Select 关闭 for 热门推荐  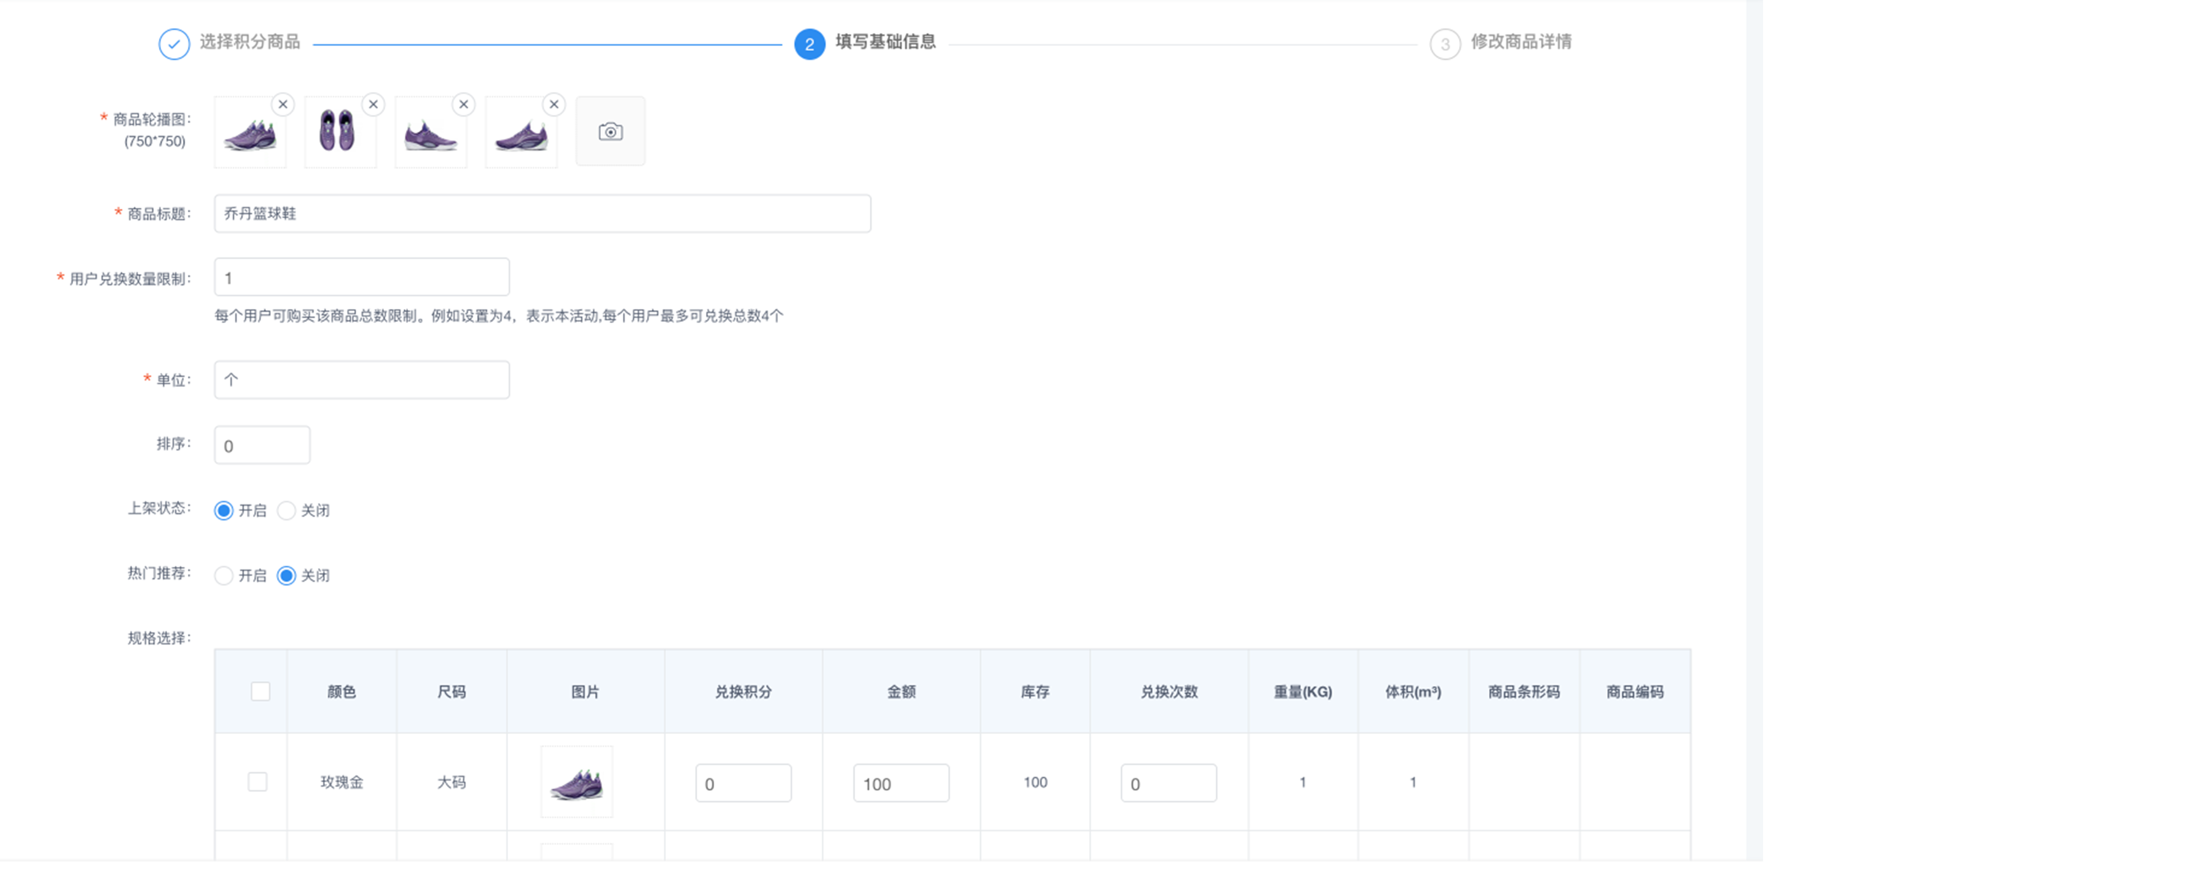tap(287, 576)
